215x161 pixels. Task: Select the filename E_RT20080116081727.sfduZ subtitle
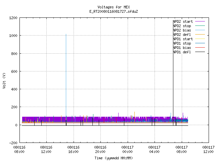(x=114, y=11)
